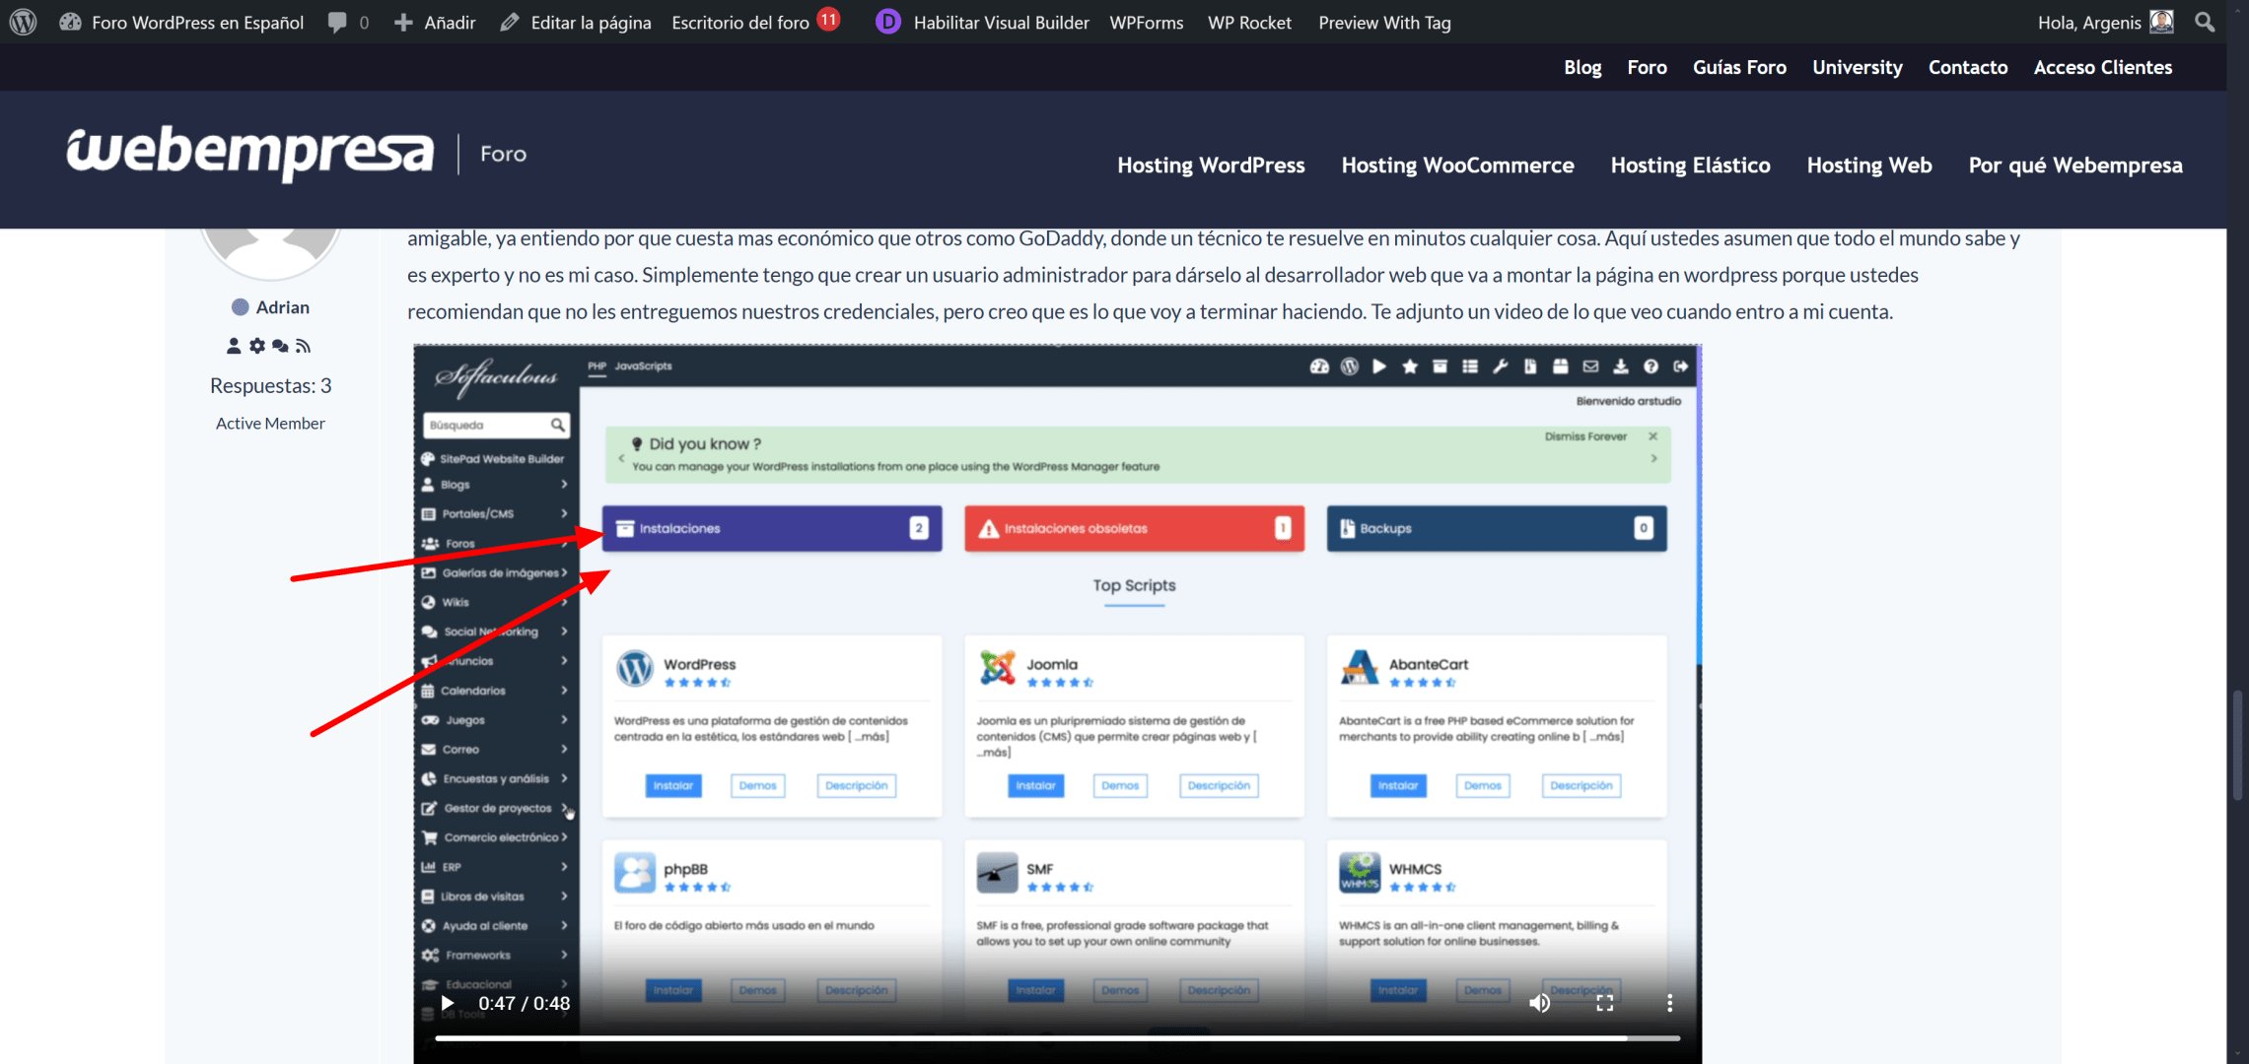2249x1064 pixels.
Task: Enter fullscreen on the embedded video
Action: (1604, 1003)
